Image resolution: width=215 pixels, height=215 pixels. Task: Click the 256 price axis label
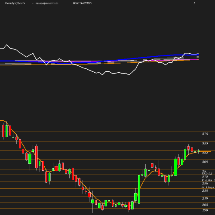(x=205, y=183)
